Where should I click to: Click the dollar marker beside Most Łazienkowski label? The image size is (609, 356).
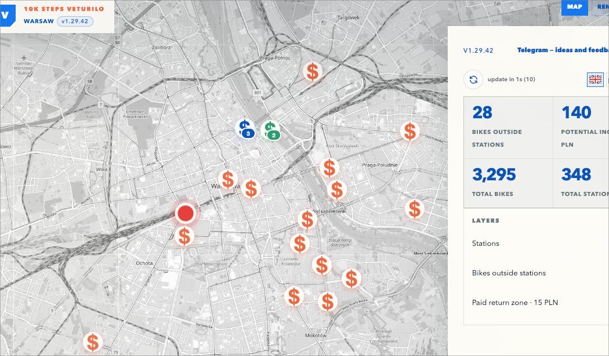point(307,220)
